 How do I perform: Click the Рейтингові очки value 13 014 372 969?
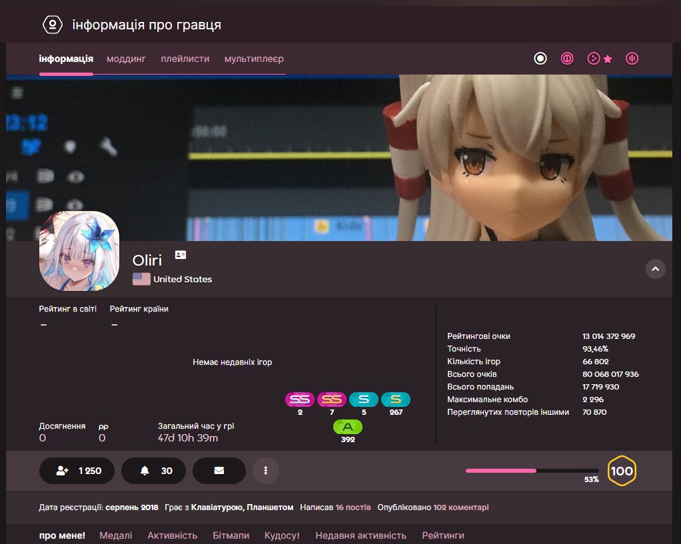point(608,336)
